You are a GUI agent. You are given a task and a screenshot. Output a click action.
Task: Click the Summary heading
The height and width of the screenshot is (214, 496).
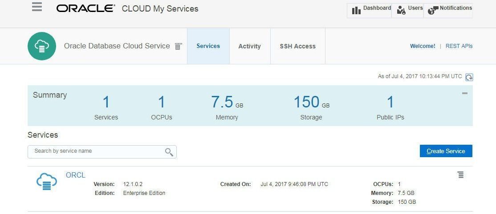coord(50,95)
